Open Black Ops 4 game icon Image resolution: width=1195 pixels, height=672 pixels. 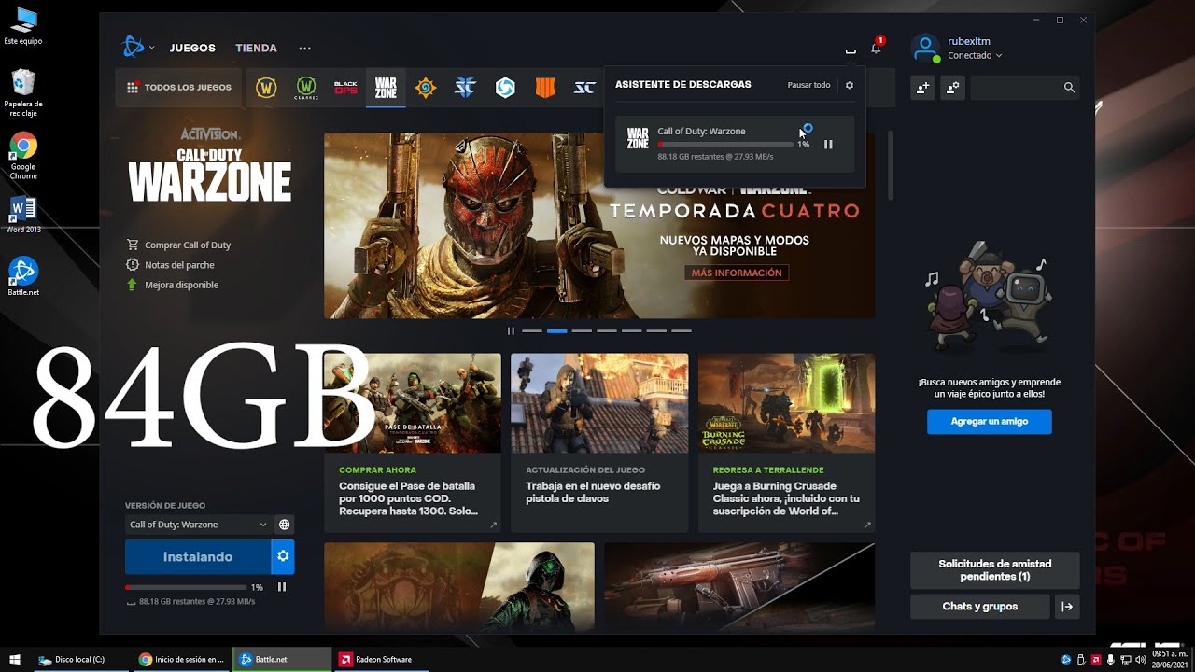[x=544, y=87]
